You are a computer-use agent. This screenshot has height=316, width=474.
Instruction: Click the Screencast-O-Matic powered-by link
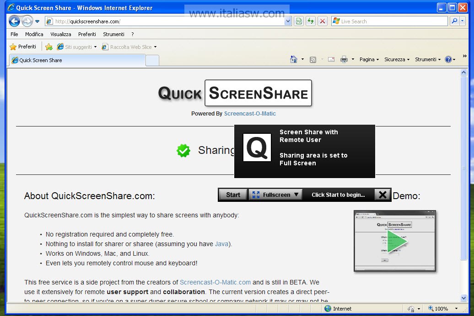point(250,114)
